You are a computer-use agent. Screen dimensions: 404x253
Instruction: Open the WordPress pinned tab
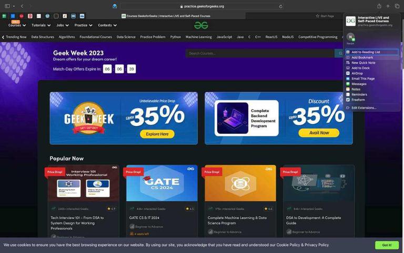(47, 16)
